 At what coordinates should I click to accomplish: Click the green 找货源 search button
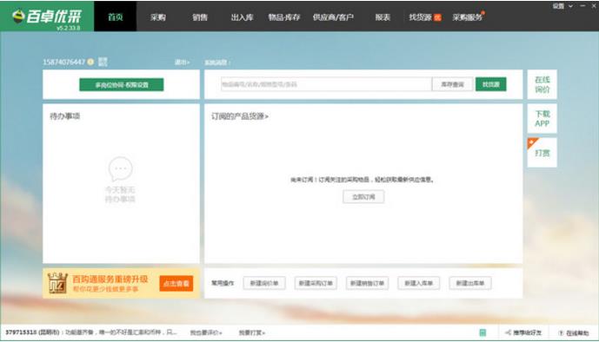[491, 84]
